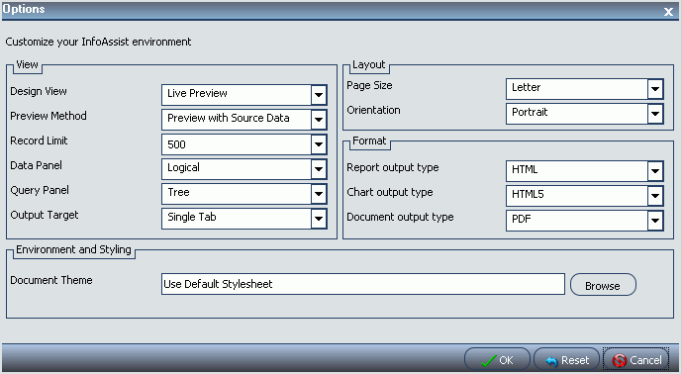Close the Options dialog with X
This screenshot has width=682, height=374.
[x=668, y=12]
